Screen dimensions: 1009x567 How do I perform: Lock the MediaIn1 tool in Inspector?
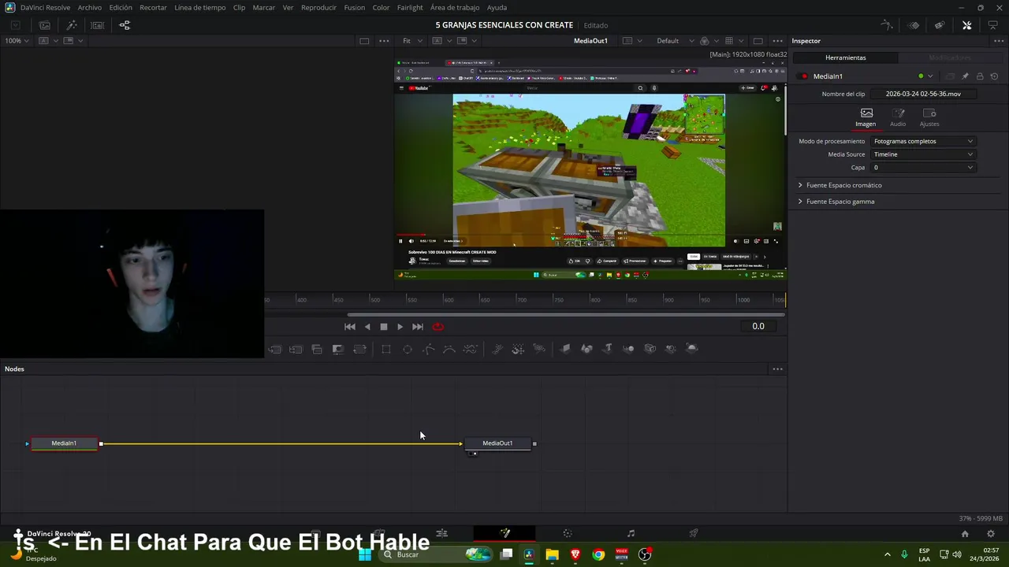tap(980, 76)
